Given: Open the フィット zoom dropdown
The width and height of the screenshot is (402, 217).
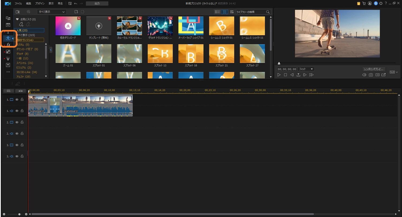Looking at the screenshot, I should [306, 69].
